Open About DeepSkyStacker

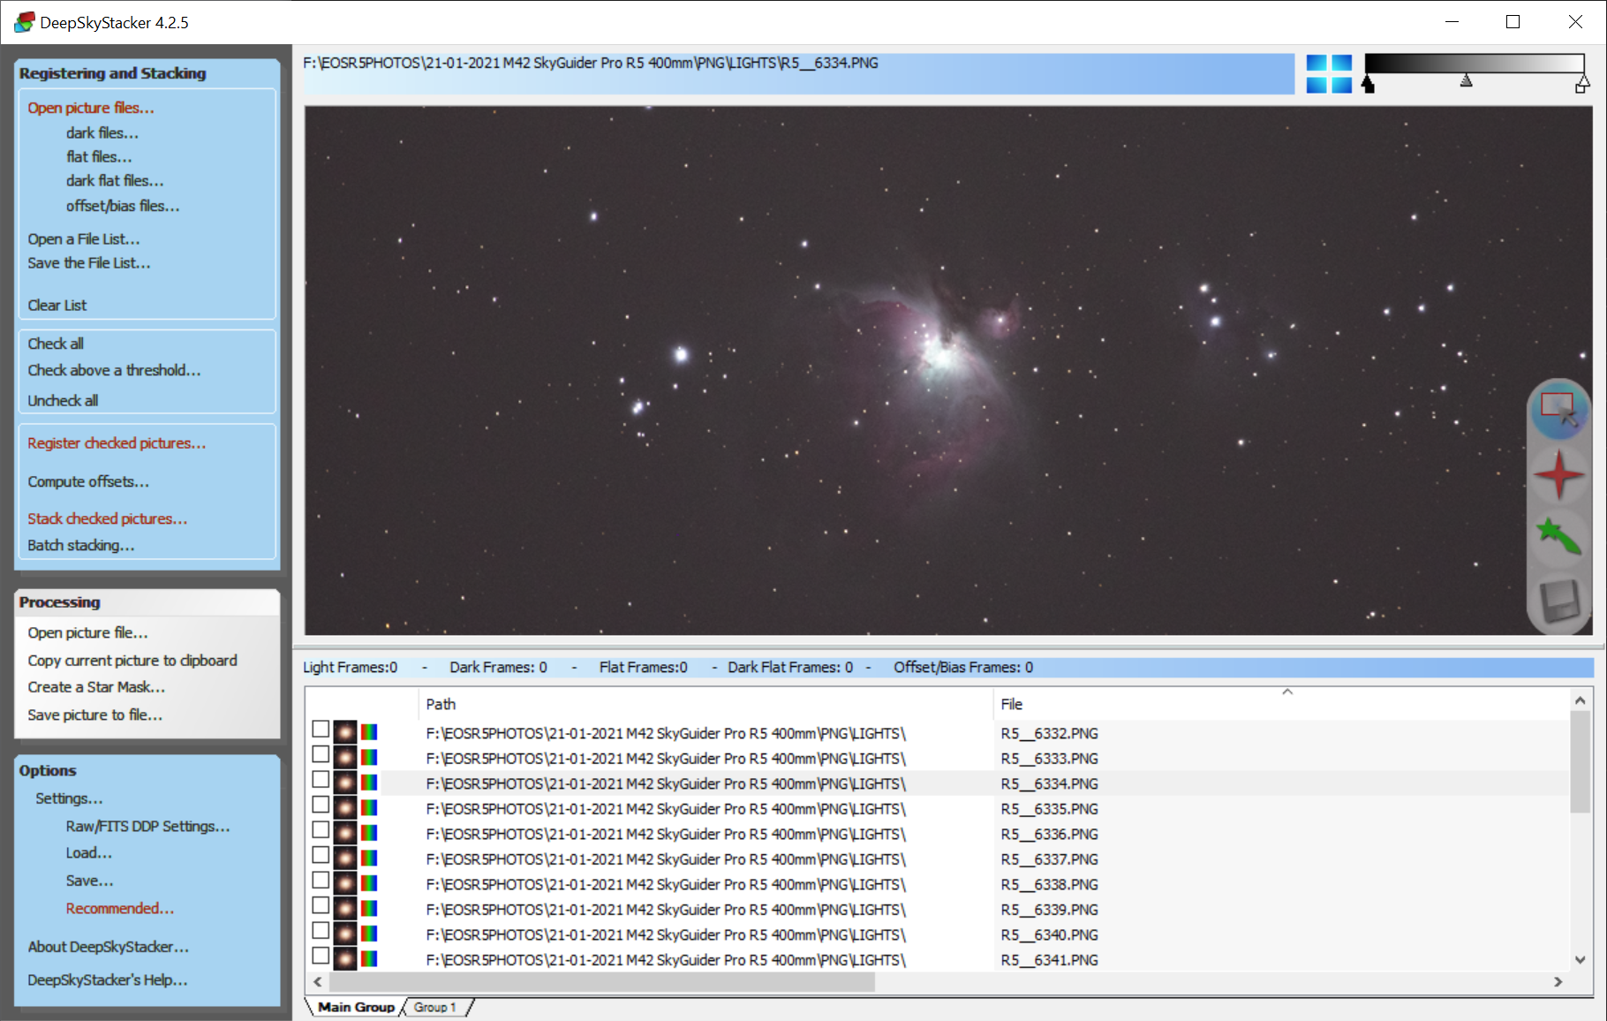(109, 947)
